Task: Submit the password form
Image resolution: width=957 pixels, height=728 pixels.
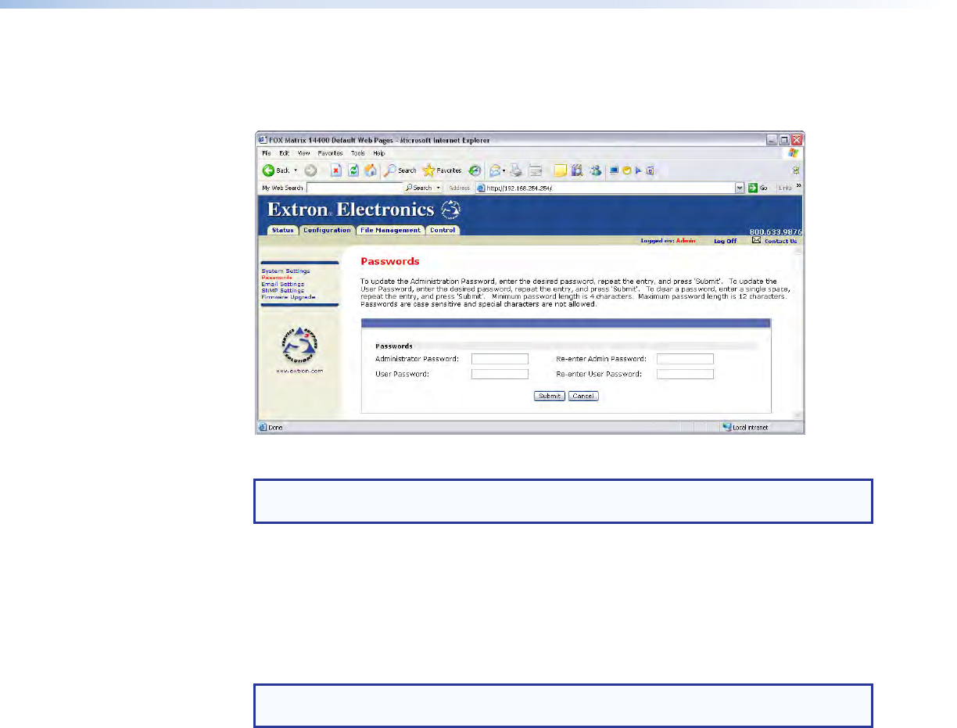Action: pyautogui.click(x=550, y=396)
